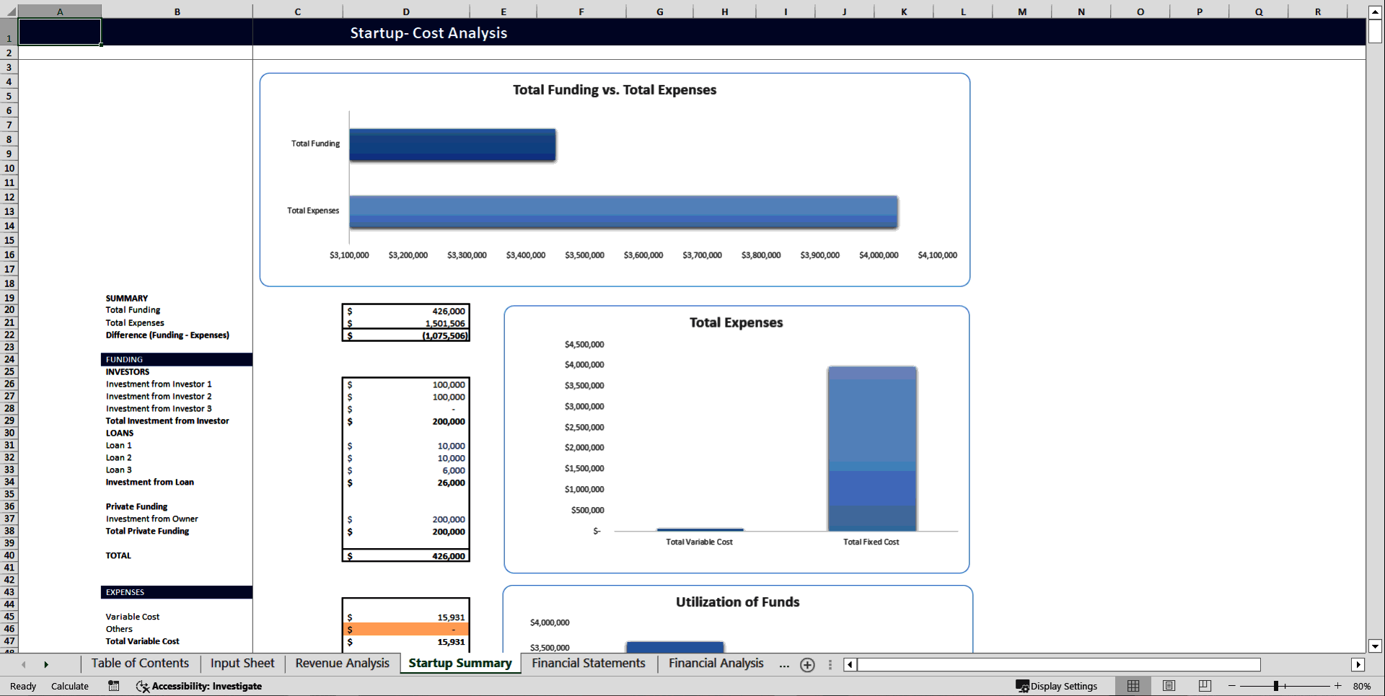The height and width of the screenshot is (696, 1385).
Task: Switch to Normal view icon
Action: tap(1133, 686)
